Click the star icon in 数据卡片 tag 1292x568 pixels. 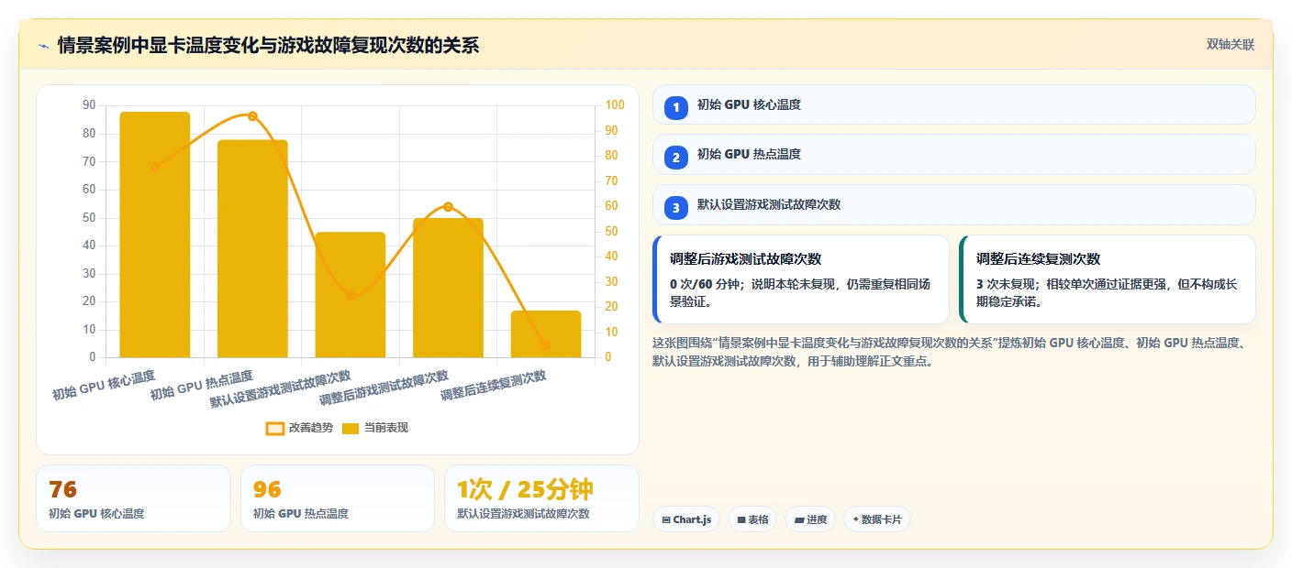click(x=856, y=519)
